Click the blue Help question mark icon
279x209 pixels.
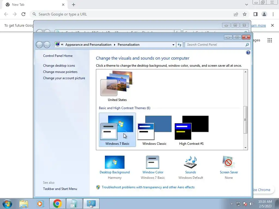point(248,53)
